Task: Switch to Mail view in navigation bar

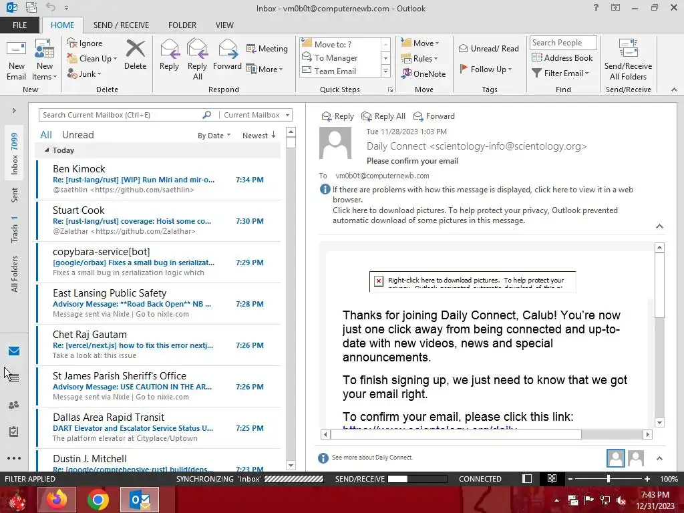Action: pyautogui.click(x=14, y=351)
